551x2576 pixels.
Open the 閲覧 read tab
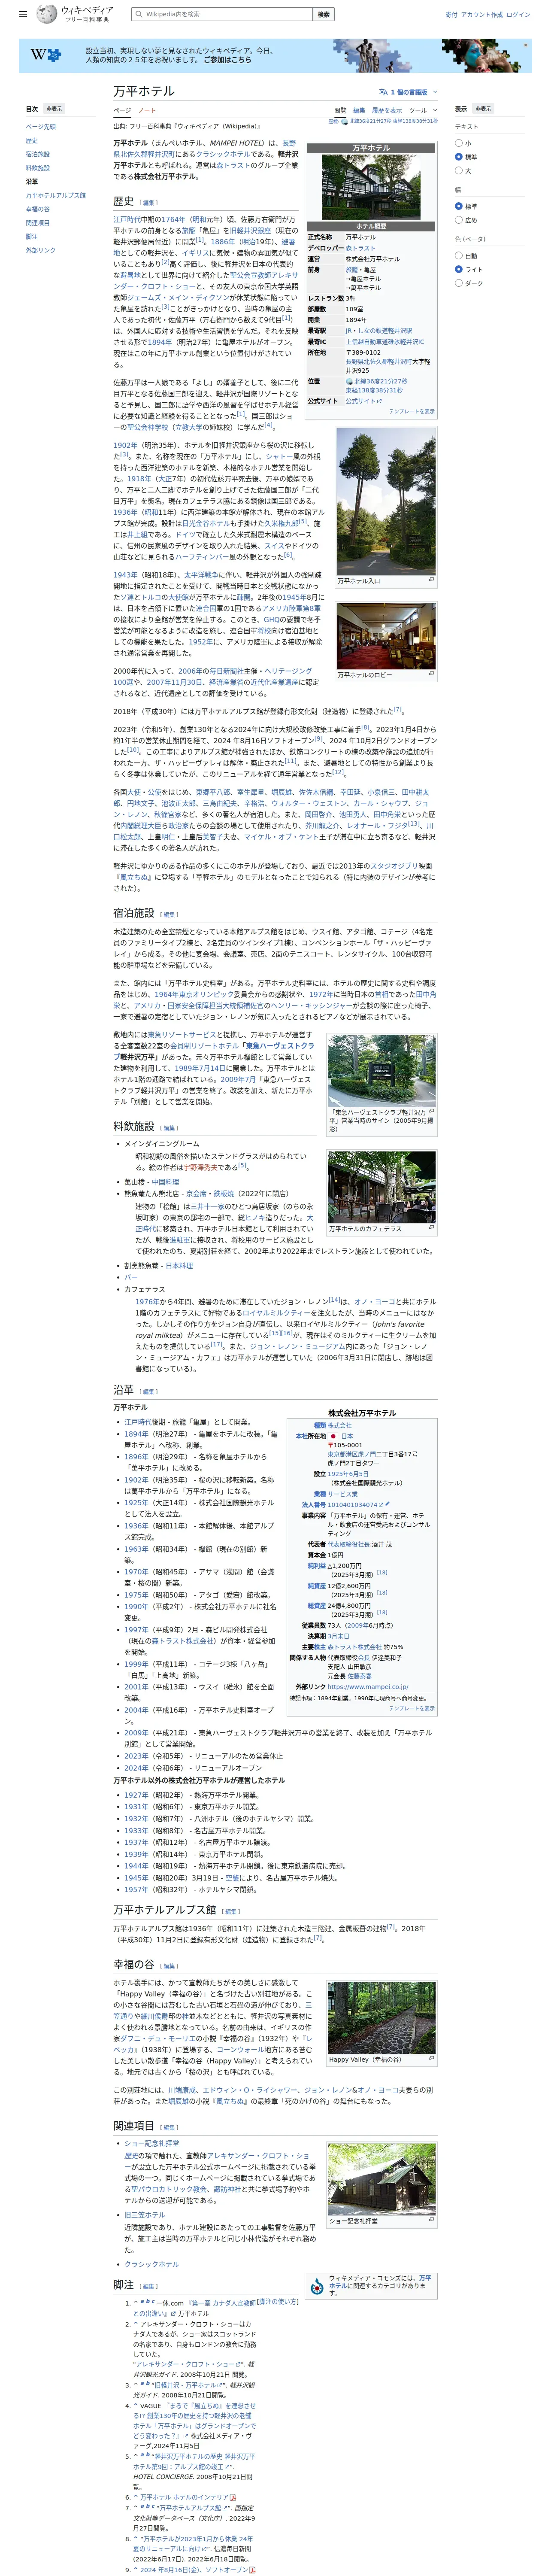pyautogui.click(x=340, y=110)
